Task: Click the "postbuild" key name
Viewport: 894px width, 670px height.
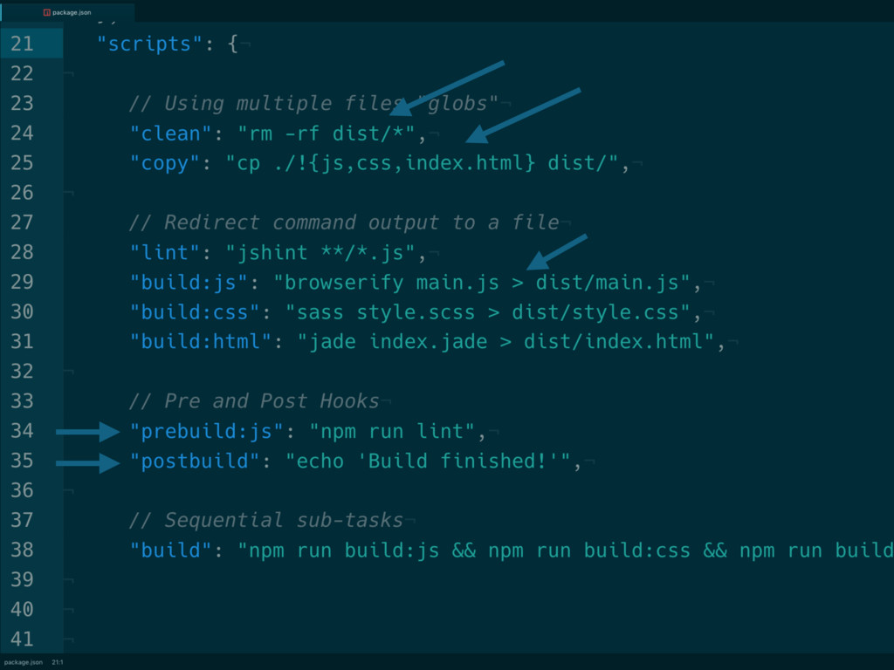Action: (195, 461)
